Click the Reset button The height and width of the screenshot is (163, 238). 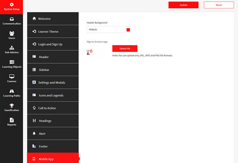[219, 5]
